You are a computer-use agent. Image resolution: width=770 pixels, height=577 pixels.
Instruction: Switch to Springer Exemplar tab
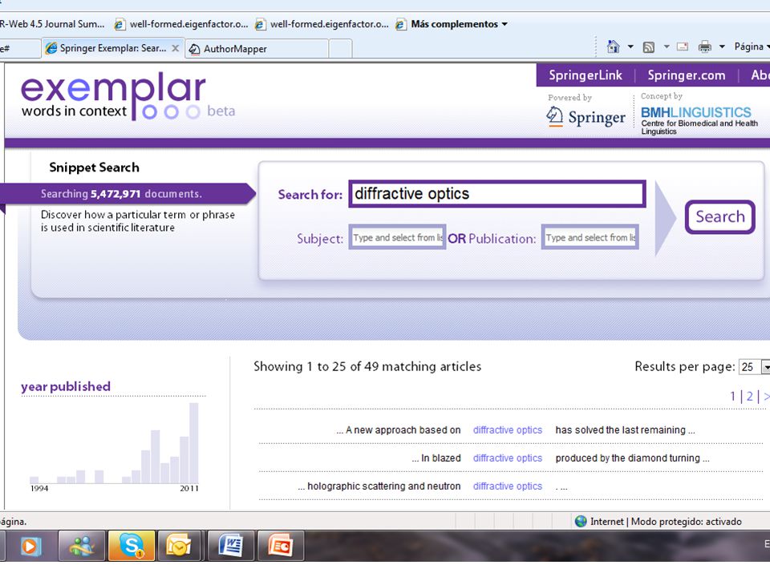112,48
